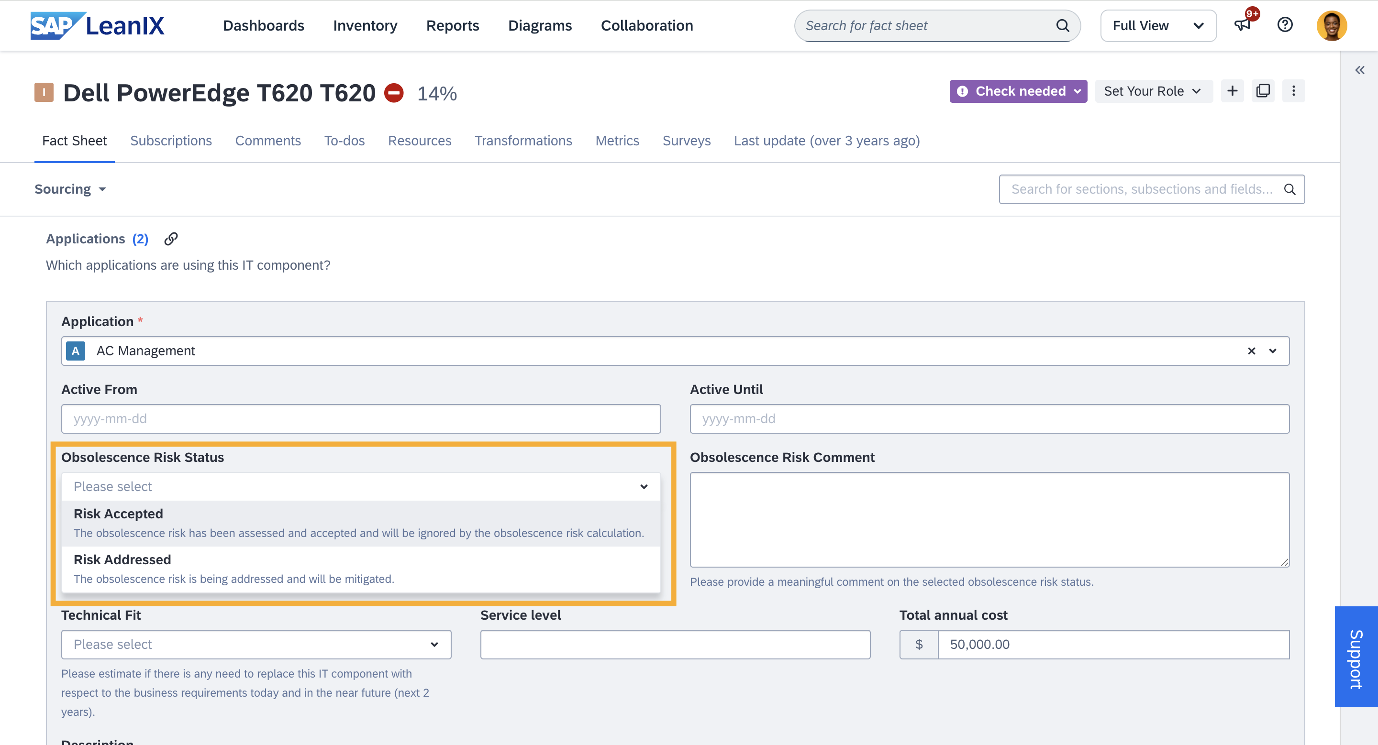Click the blue Support button
Image resolution: width=1378 pixels, height=745 pixels.
click(x=1356, y=657)
